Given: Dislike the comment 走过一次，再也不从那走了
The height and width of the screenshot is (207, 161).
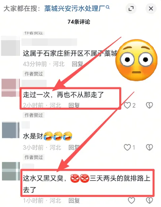Looking at the screenshot, I should coord(149,105).
